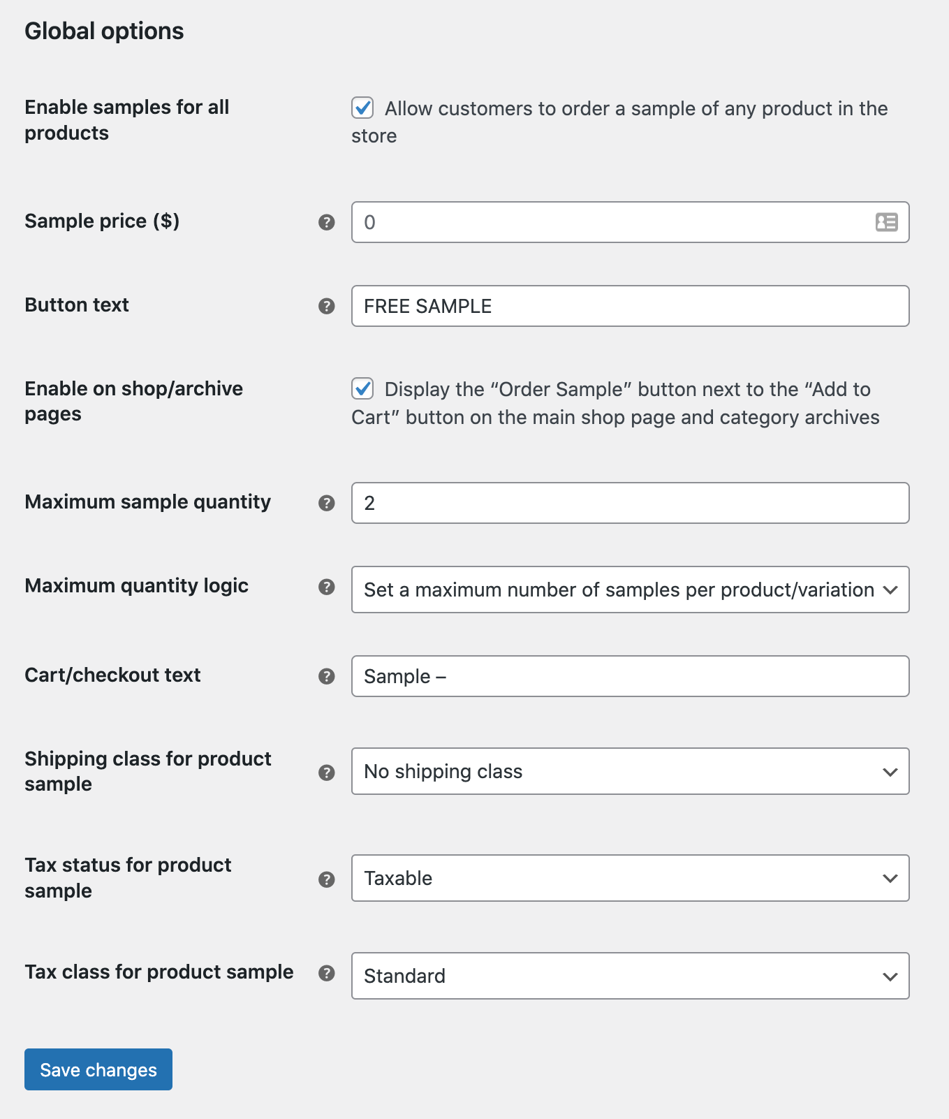Click the Sample price help icon
This screenshot has width=949, height=1119.
pos(326,222)
